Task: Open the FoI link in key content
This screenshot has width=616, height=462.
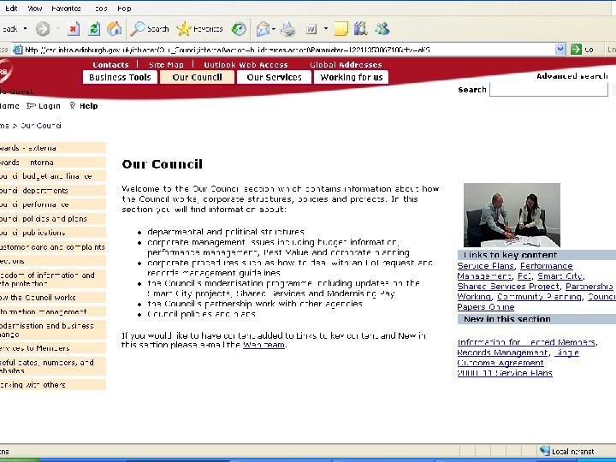Action: pyautogui.click(x=524, y=276)
